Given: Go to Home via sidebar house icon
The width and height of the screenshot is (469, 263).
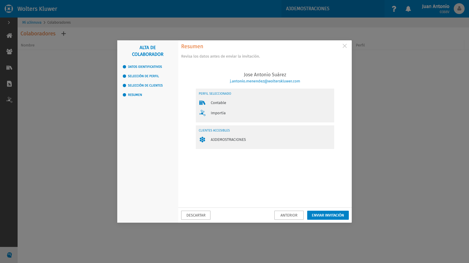Looking at the screenshot, I should click(9, 36).
